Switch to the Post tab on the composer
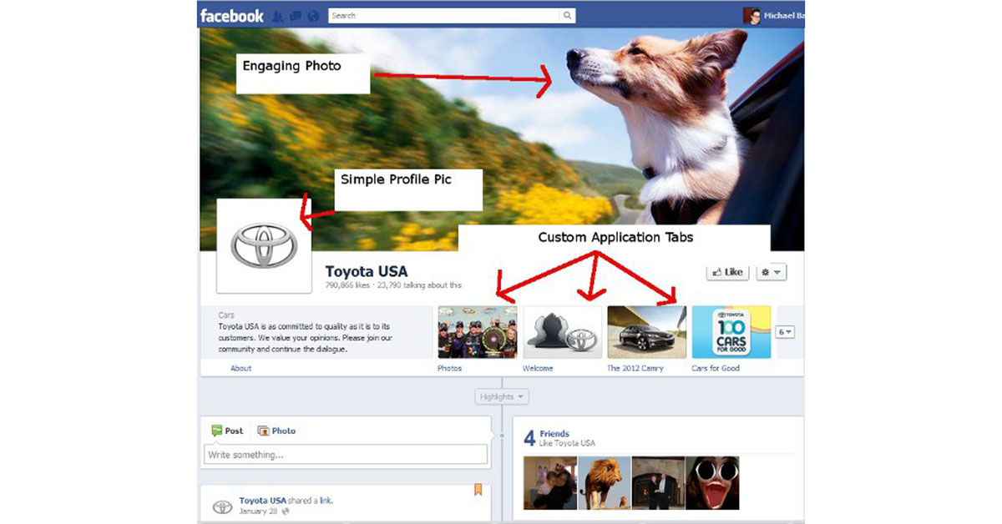The width and height of the screenshot is (1002, 524). [227, 431]
